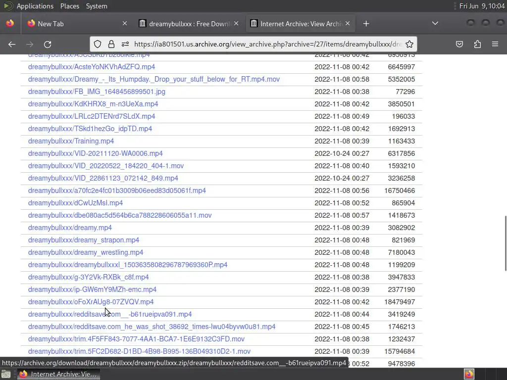Click the browser Back arrow
Screen dimensions: 507x380
pyautogui.click(x=12, y=44)
